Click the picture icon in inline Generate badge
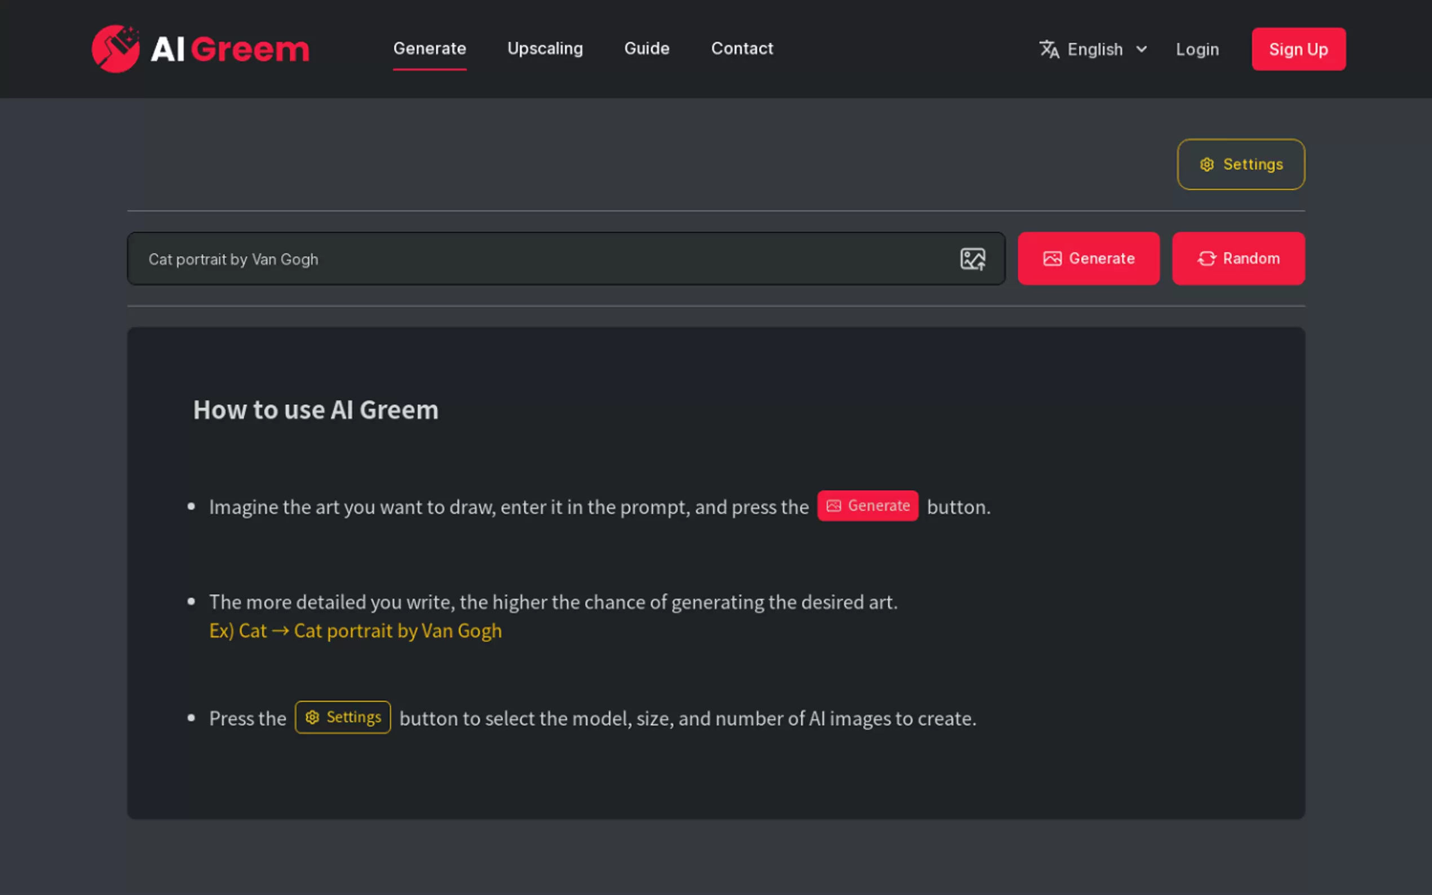 coord(833,506)
